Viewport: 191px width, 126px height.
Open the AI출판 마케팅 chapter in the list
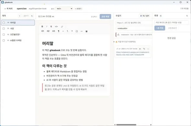(18, 41)
